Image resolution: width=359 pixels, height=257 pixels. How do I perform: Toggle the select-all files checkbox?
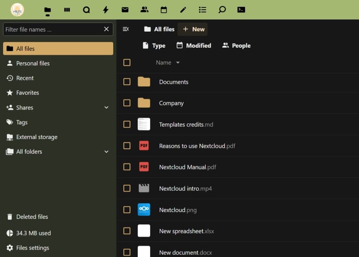[x=127, y=63]
